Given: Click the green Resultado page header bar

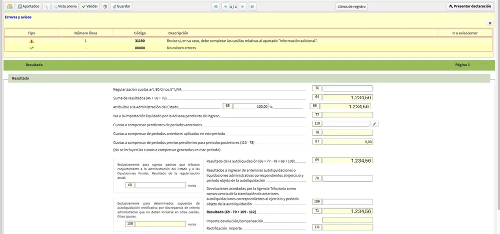Looking at the screenshot, I should click(x=249, y=65).
